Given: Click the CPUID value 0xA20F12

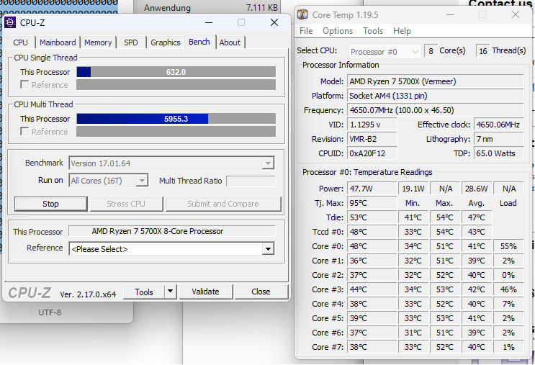Looking at the screenshot, I should (x=372, y=153).
